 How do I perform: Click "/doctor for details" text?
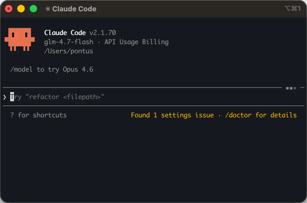click(x=261, y=115)
